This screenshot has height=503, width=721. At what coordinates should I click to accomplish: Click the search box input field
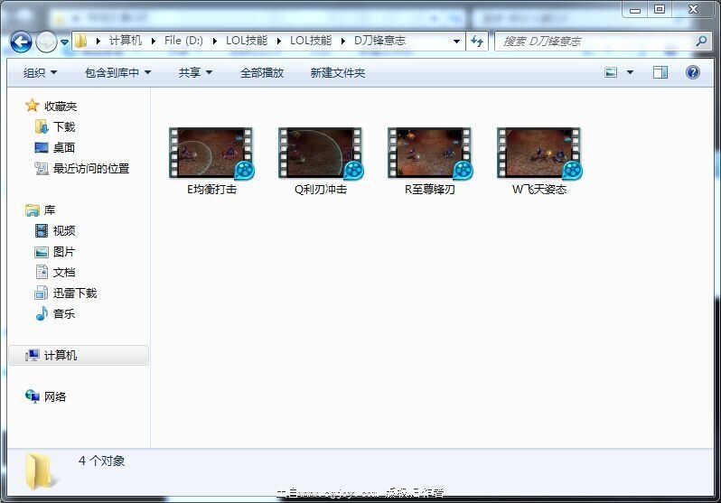592,42
